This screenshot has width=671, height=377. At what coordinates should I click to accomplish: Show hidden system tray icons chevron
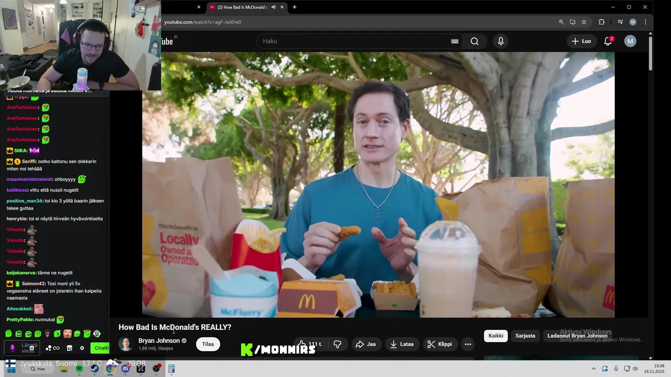pyautogui.click(x=593, y=369)
